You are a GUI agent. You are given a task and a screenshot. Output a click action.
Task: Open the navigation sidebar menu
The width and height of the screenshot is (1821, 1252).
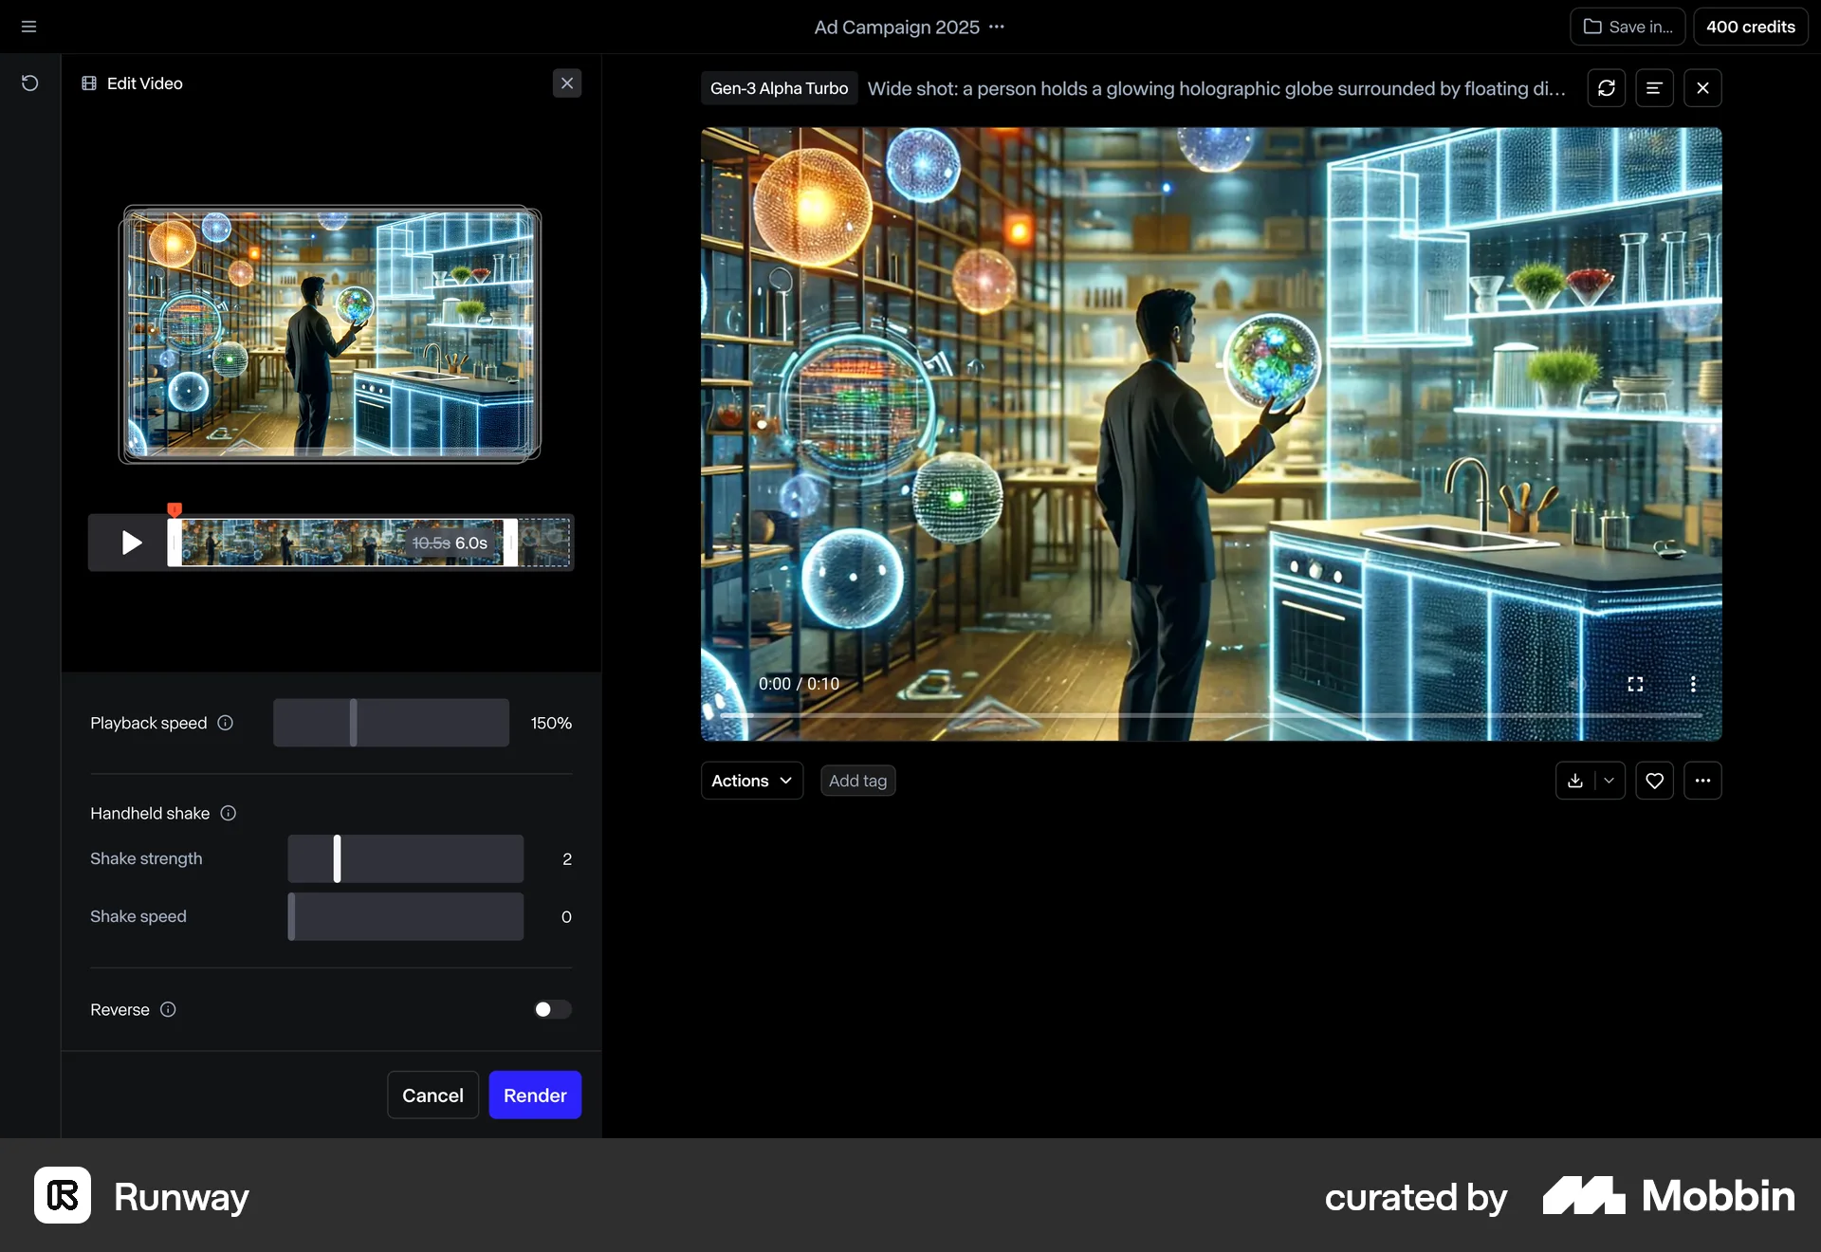(x=28, y=26)
